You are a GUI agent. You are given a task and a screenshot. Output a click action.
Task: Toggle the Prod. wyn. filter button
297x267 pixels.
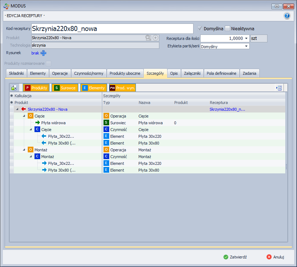pos(122,88)
